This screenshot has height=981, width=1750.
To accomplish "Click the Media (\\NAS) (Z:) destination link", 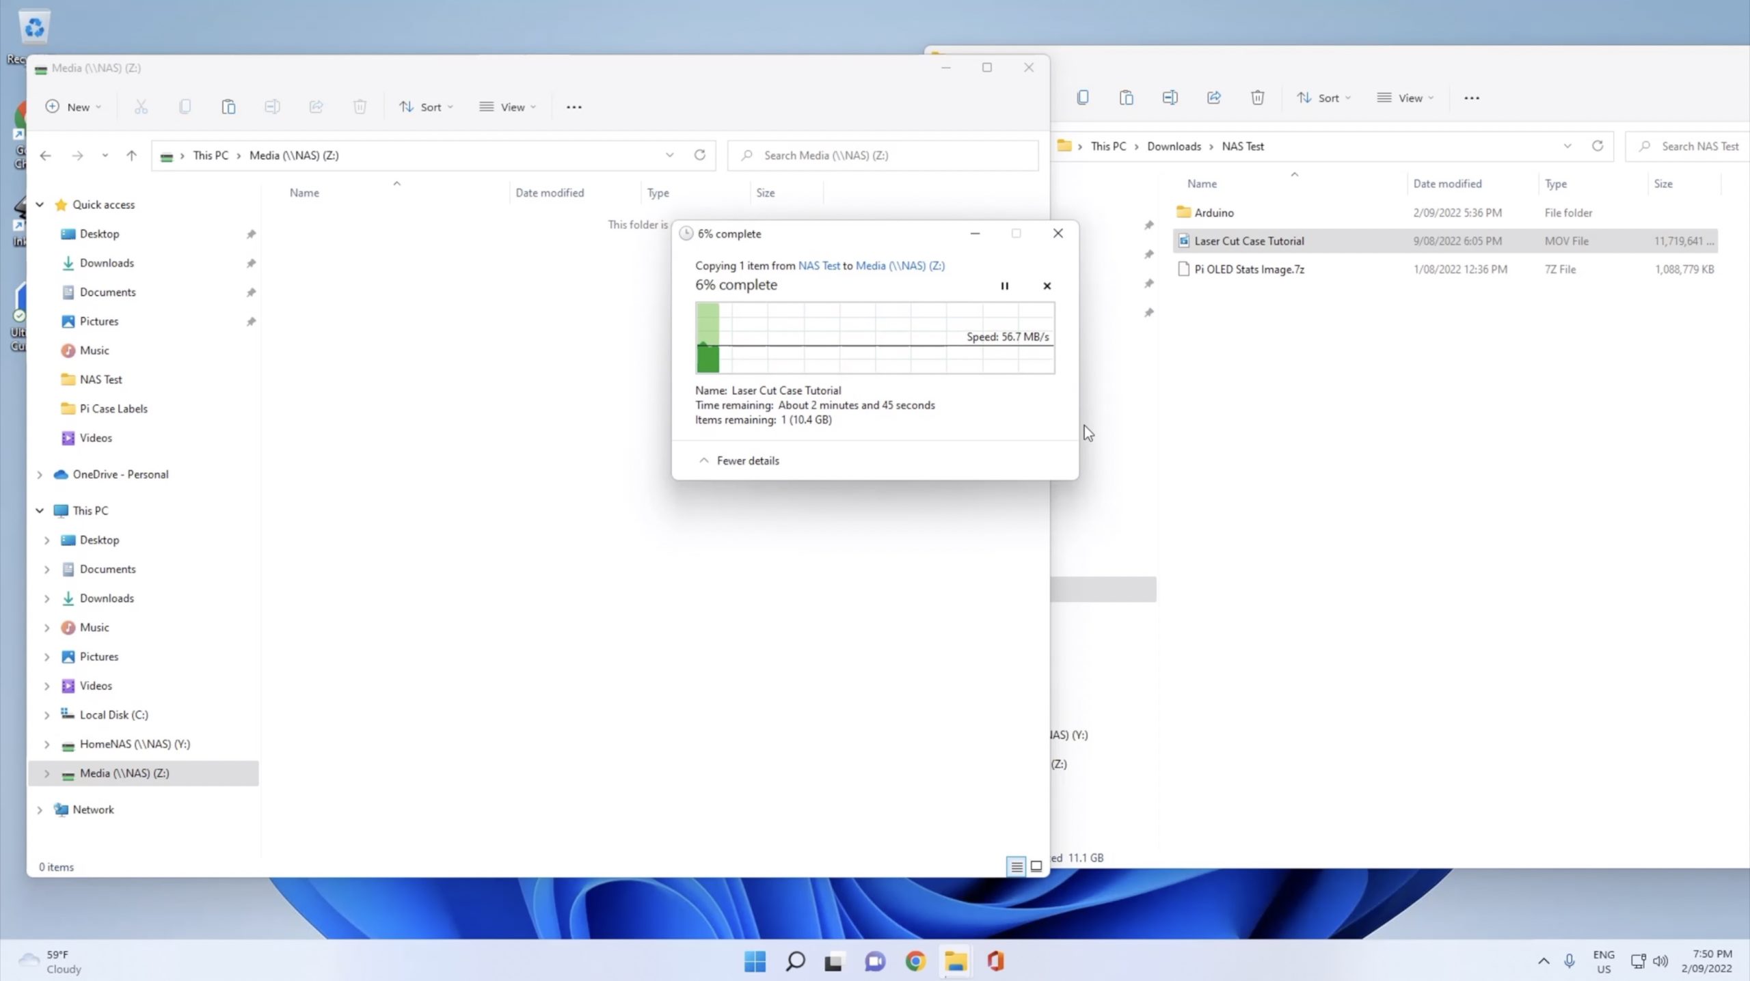I will 900,266.
